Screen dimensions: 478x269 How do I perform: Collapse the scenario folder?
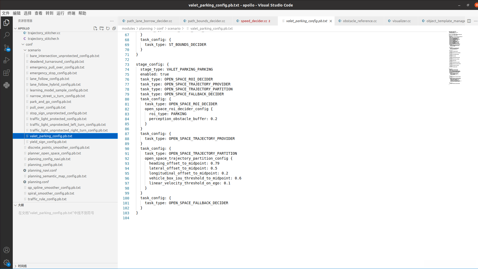(x=34, y=50)
